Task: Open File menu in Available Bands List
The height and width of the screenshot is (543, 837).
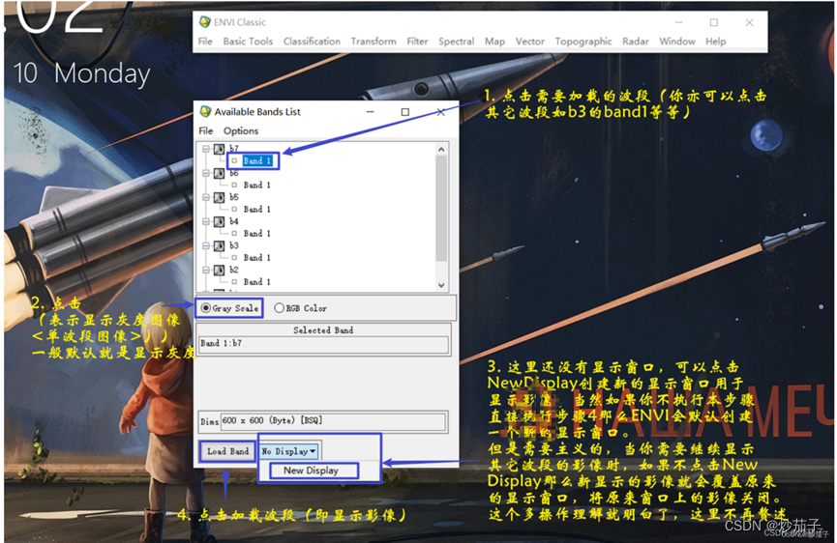Action: pyautogui.click(x=205, y=130)
